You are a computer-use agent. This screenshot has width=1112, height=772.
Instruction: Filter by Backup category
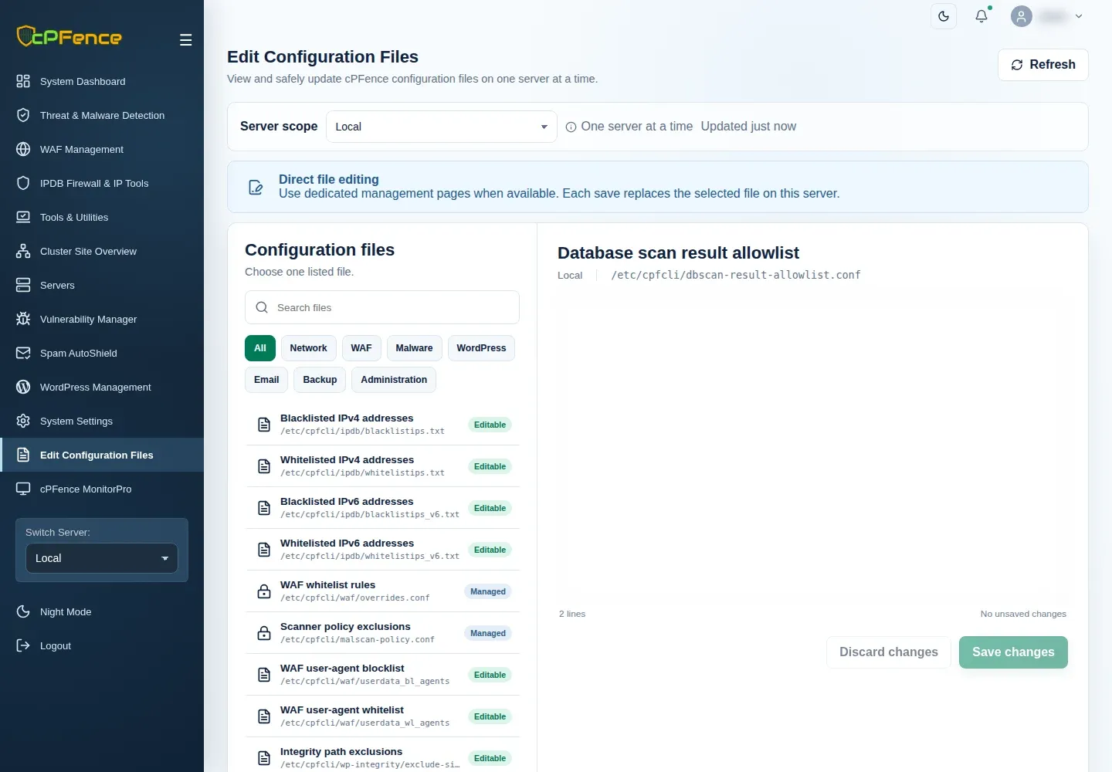point(320,380)
